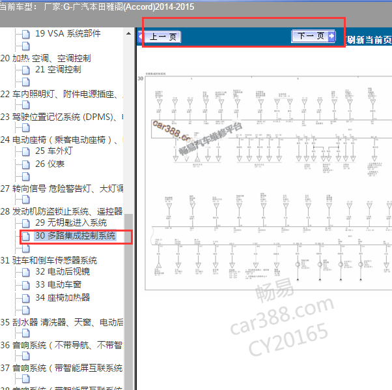Image resolution: width=392 pixels, height=390 pixels.
Task: Open tree item 25 车外灯
Action: click(x=54, y=151)
